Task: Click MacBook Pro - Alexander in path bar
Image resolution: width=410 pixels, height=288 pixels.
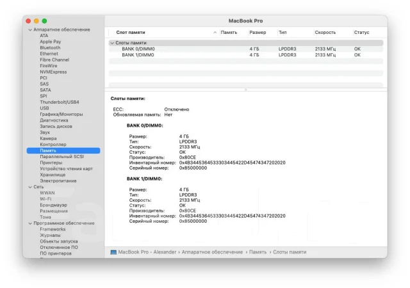Action: click(x=147, y=252)
